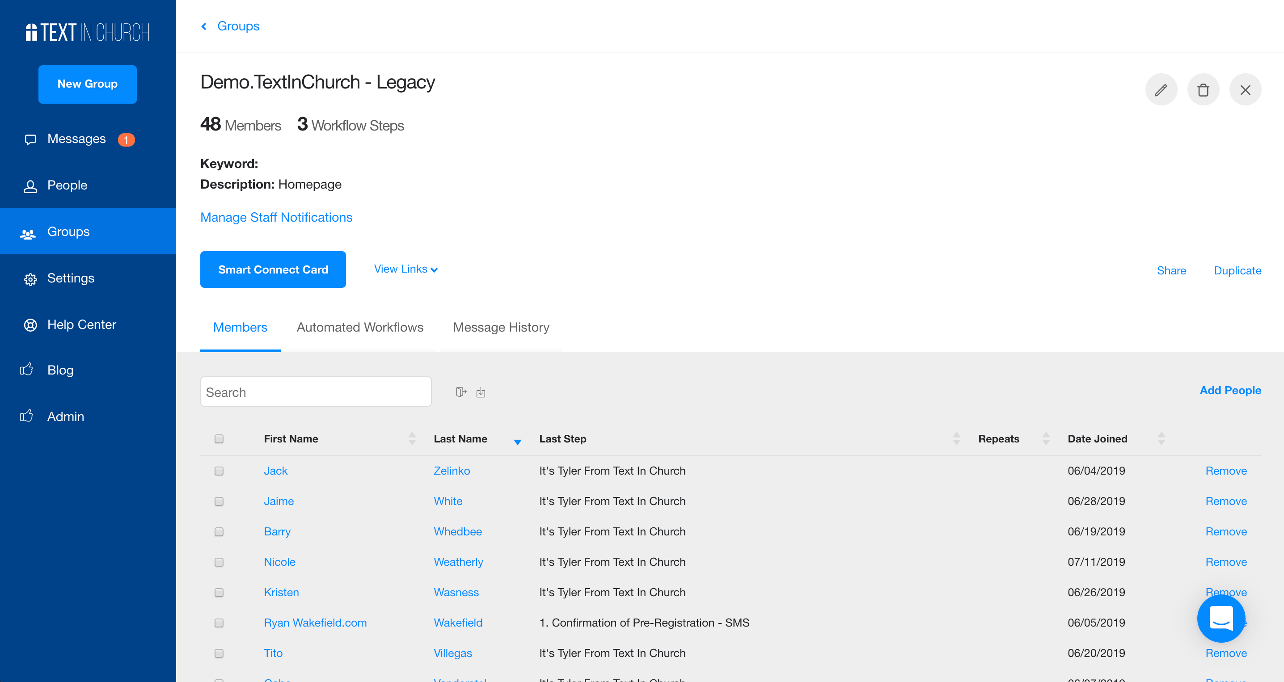Image resolution: width=1284 pixels, height=682 pixels.
Task: Click the Smart Connect Card button
Action: pos(273,269)
